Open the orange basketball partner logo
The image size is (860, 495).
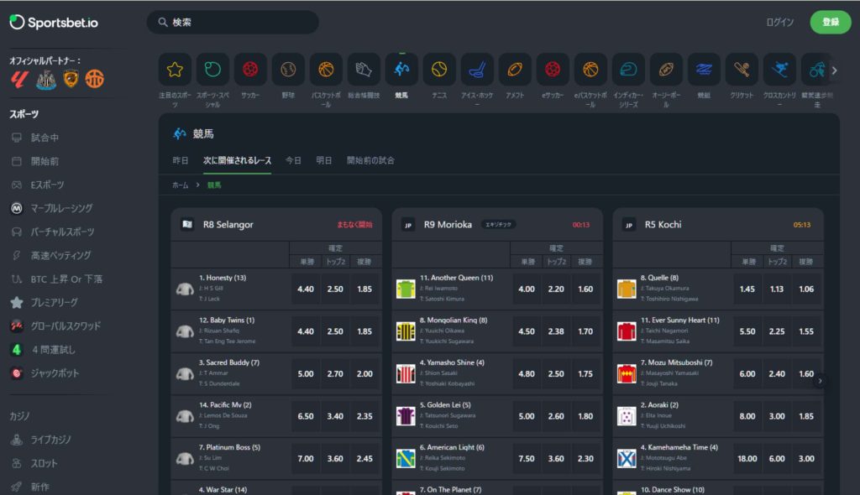[x=94, y=80]
